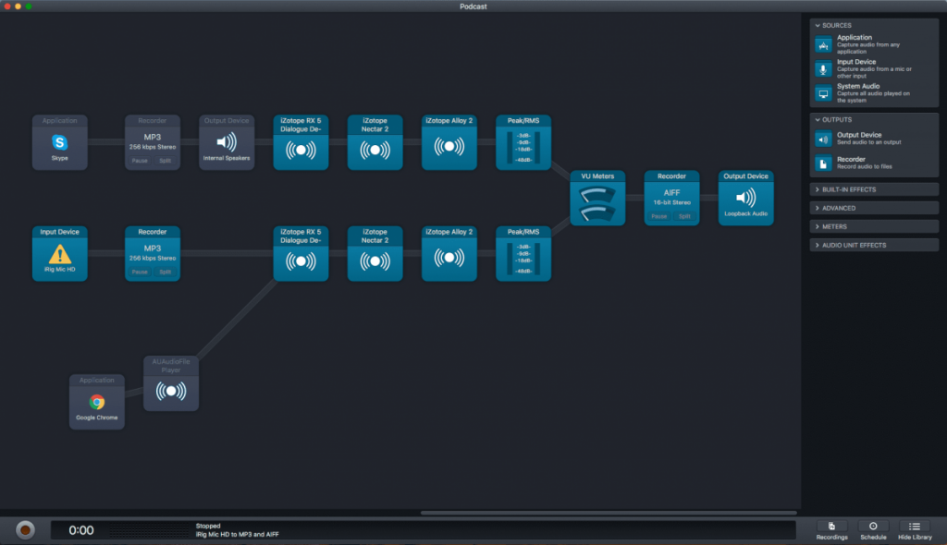This screenshot has height=545, width=947.
Task: Select the Internal Speakers output device block
Action: tap(227, 143)
